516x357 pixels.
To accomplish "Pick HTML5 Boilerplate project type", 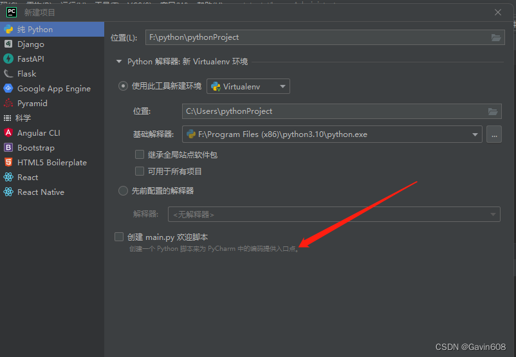I will point(52,163).
